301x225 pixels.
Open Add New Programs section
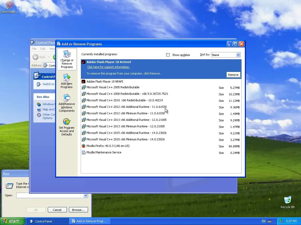coord(67,81)
